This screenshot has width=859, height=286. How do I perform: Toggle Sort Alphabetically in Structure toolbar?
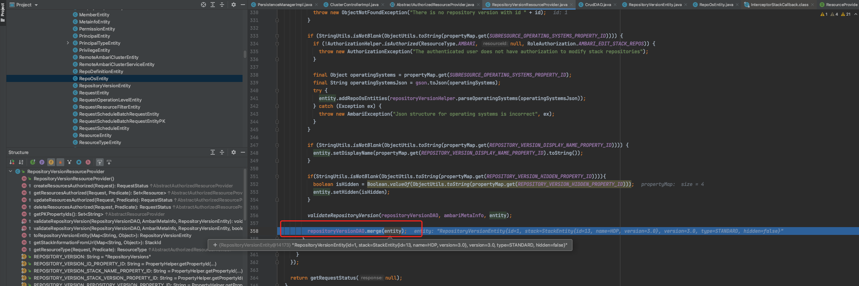(21, 162)
